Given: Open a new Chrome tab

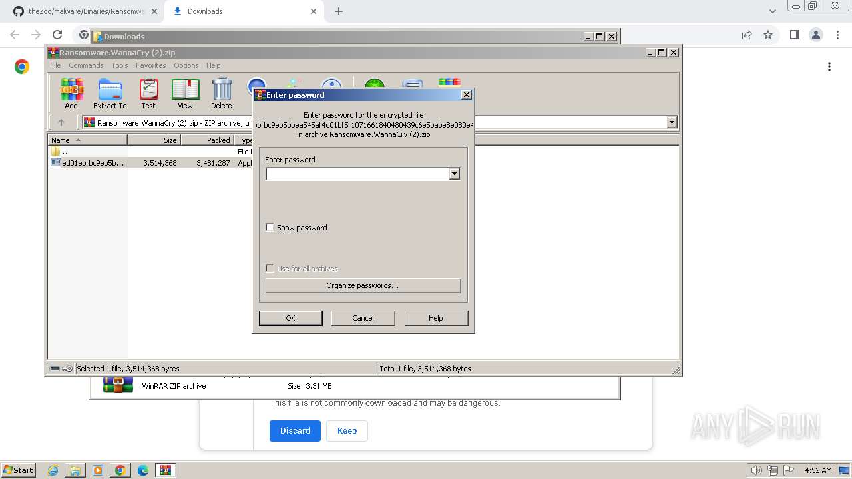Looking at the screenshot, I should tap(339, 11).
